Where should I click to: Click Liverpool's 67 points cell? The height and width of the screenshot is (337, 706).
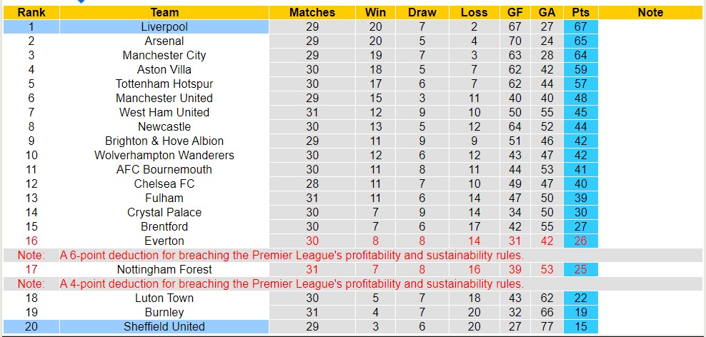point(580,26)
